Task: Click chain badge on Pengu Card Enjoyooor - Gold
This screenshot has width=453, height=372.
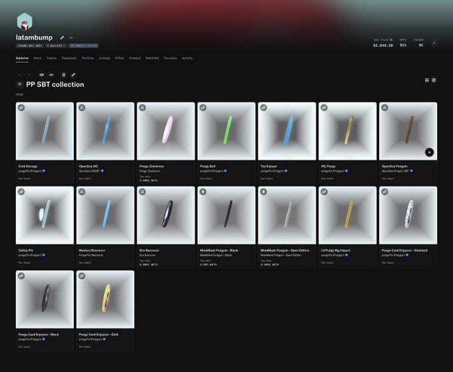Action: pos(82,276)
